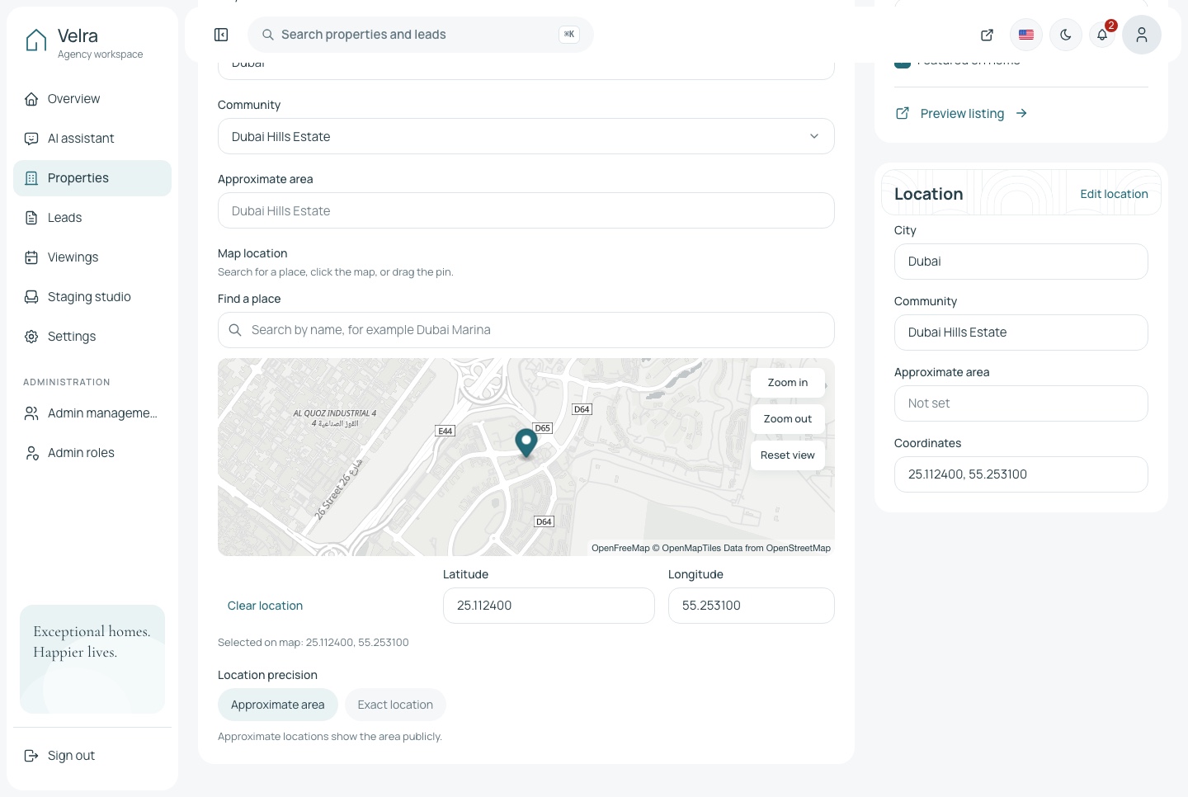Click "Not set" approximate area field
1188x797 pixels.
click(1021, 403)
